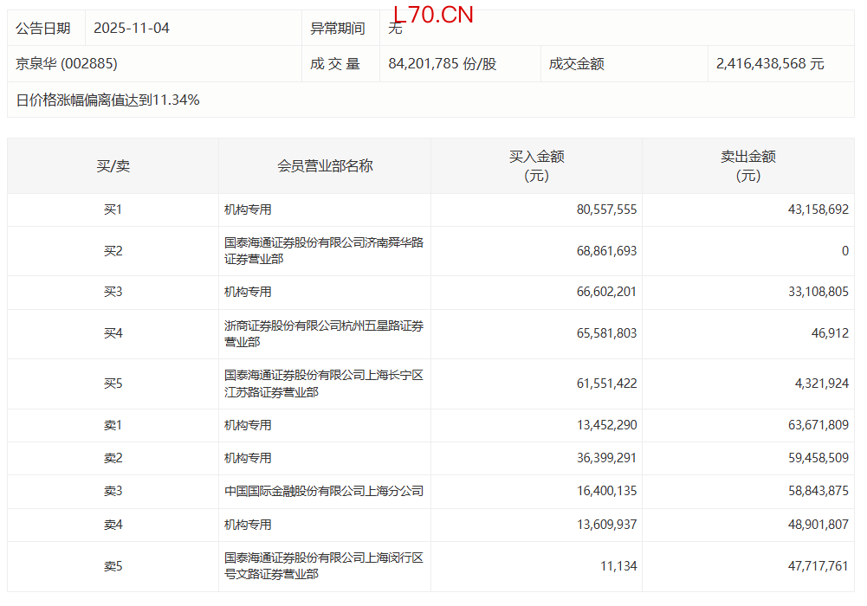This screenshot has width=867, height=606.
Task: Click 机构专用 in the 买1 row
Action: [x=248, y=210]
